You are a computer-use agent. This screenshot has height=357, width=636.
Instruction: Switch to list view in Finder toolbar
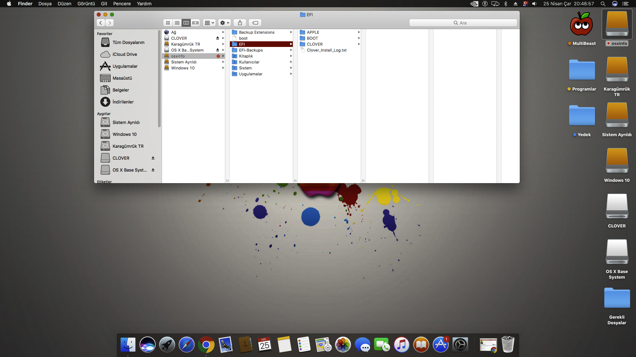(x=177, y=23)
